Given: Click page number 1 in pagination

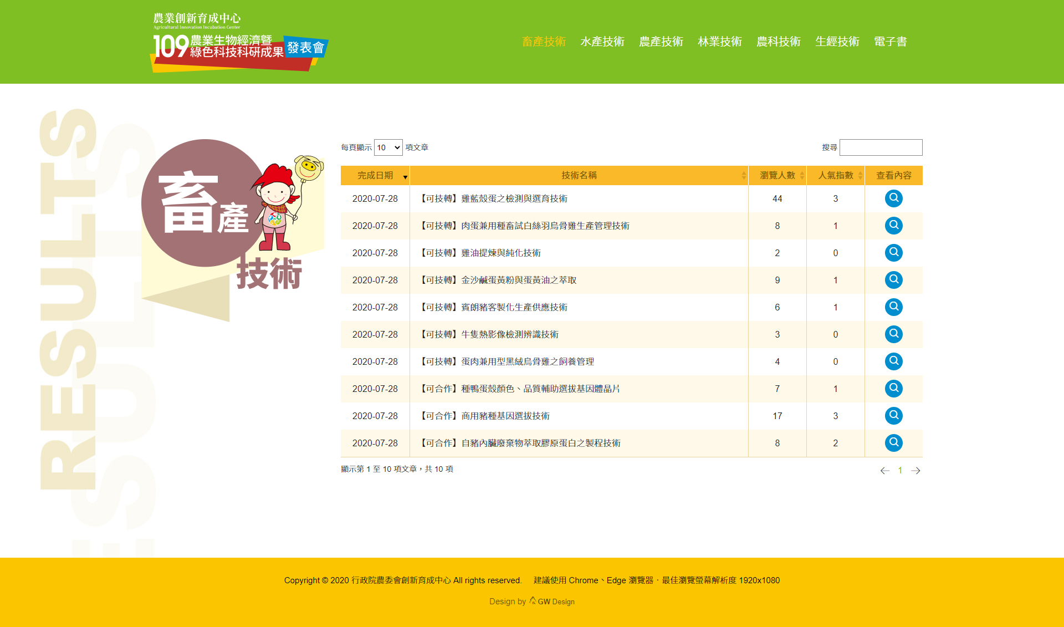Looking at the screenshot, I should (900, 471).
